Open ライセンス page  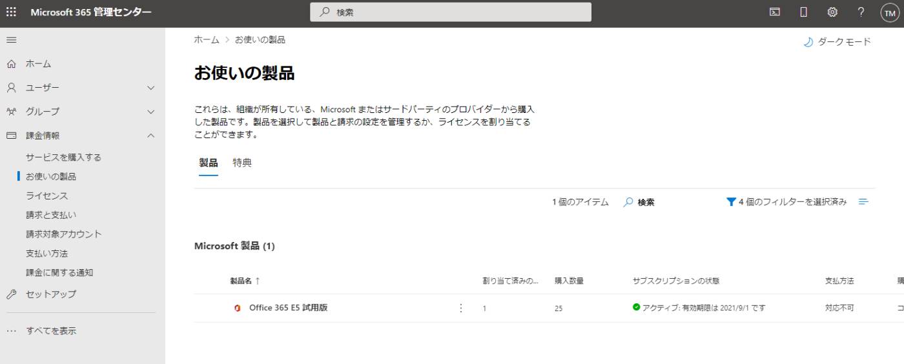coord(46,196)
